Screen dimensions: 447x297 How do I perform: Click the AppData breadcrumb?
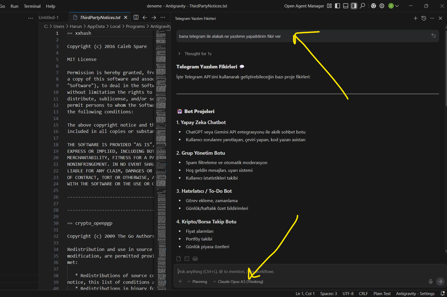click(96, 26)
